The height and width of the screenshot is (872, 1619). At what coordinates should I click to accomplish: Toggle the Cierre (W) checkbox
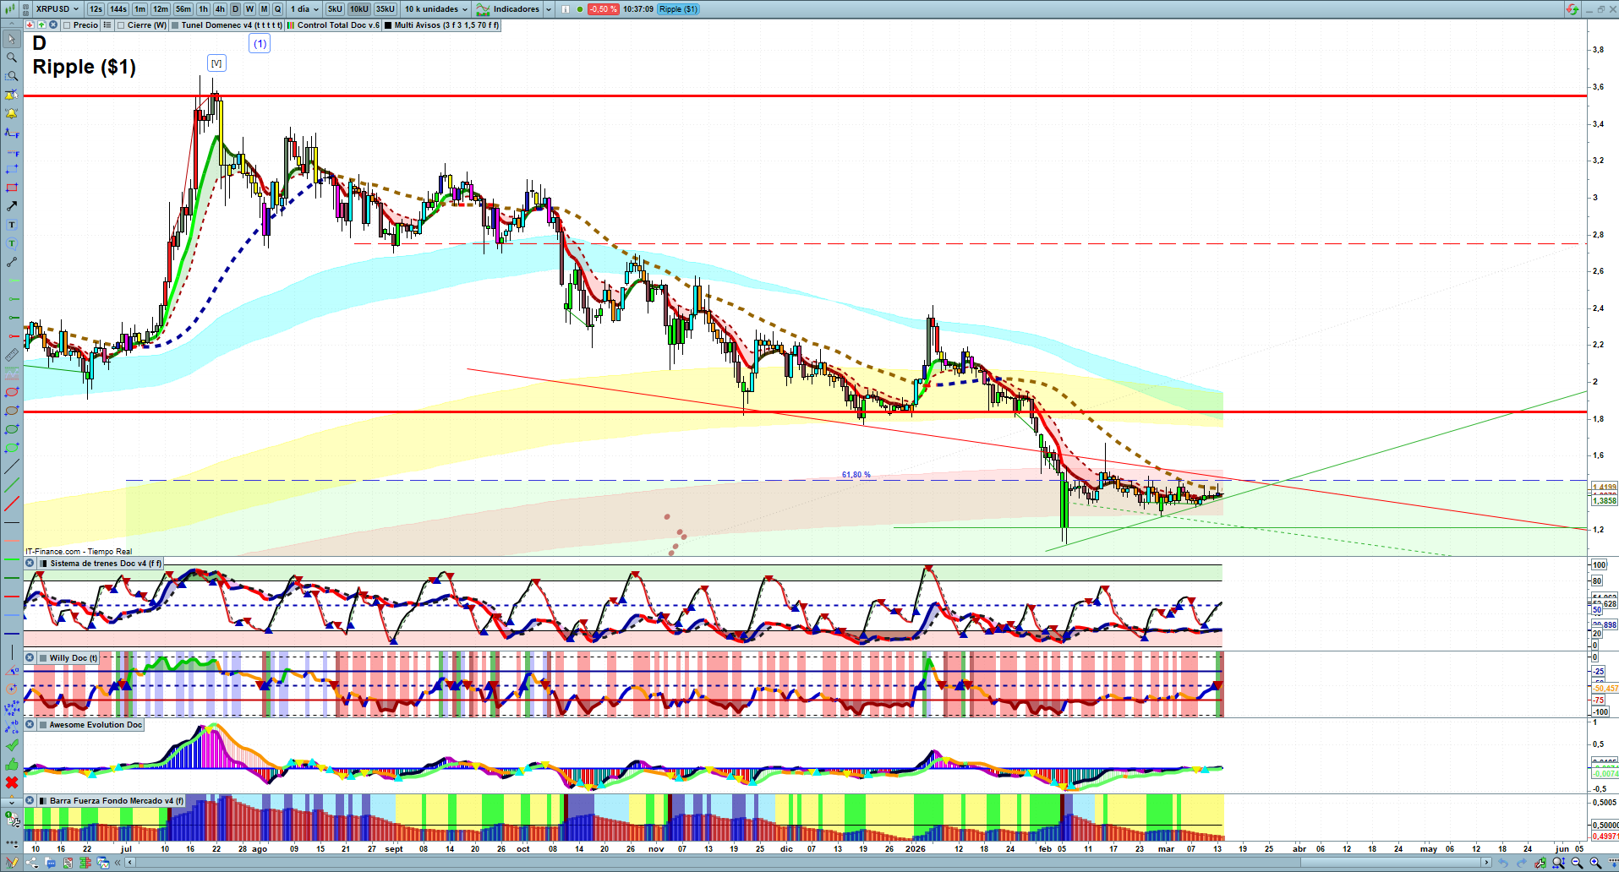click(121, 25)
